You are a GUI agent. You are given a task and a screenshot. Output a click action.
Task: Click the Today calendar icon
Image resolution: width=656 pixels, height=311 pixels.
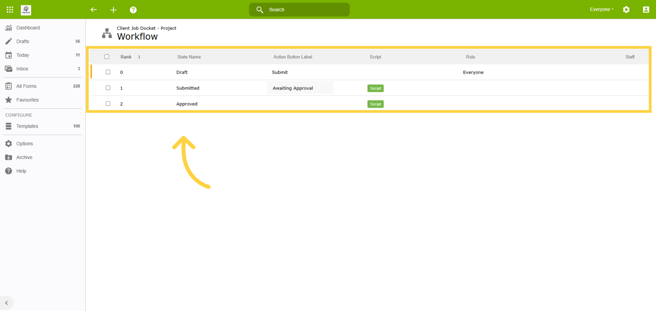click(x=9, y=55)
